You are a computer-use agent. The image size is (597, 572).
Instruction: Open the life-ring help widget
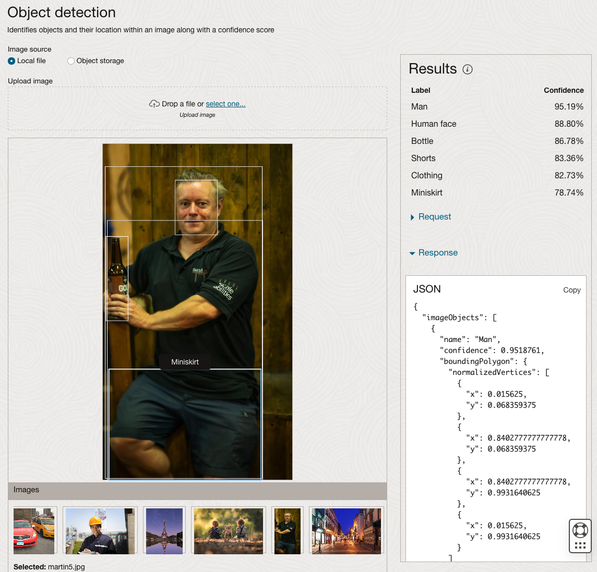point(580,530)
